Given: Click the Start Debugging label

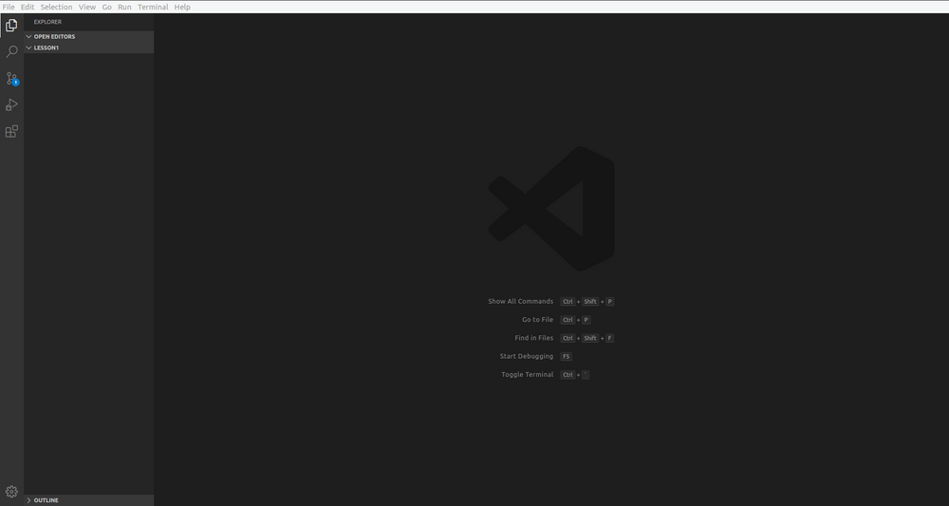Looking at the screenshot, I should 527,356.
